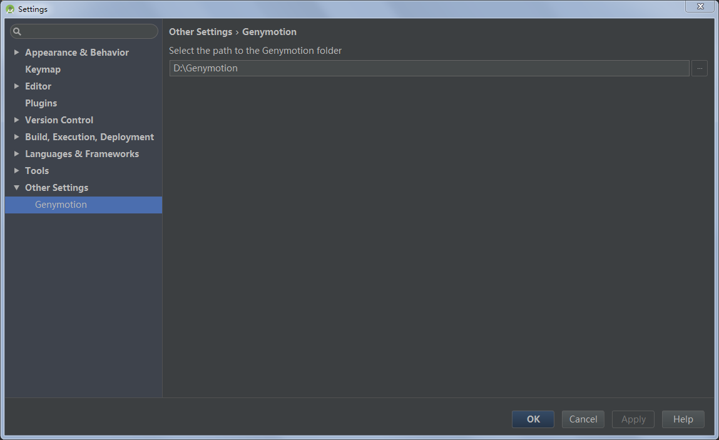Image resolution: width=719 pixels, height=440 pixels.
Task: Click the Other Settings breadcrumb text
Action: point(200,32)
